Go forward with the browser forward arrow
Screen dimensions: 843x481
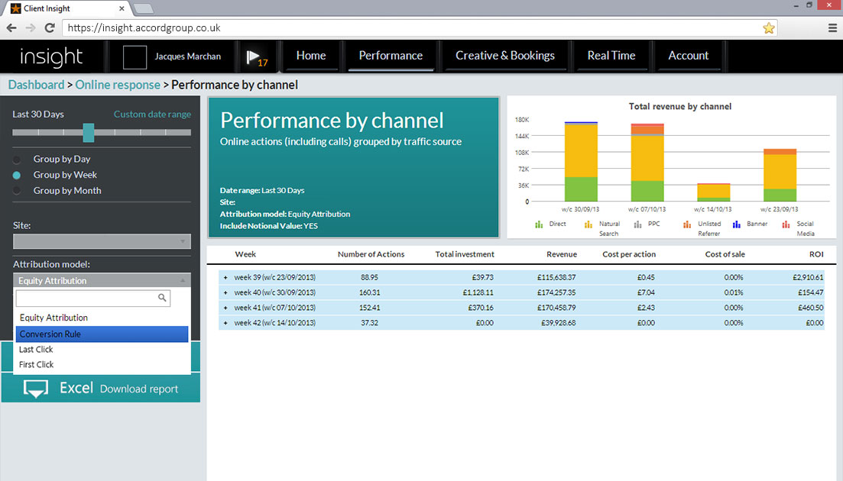(31, 28)
